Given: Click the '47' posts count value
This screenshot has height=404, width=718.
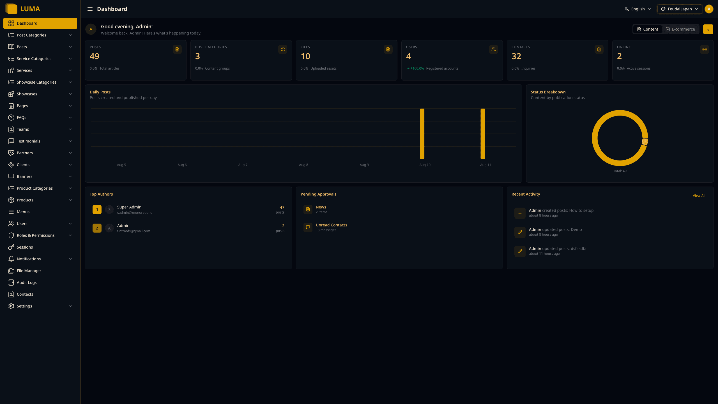Looking at the screenshot, I should coord(282,207).
